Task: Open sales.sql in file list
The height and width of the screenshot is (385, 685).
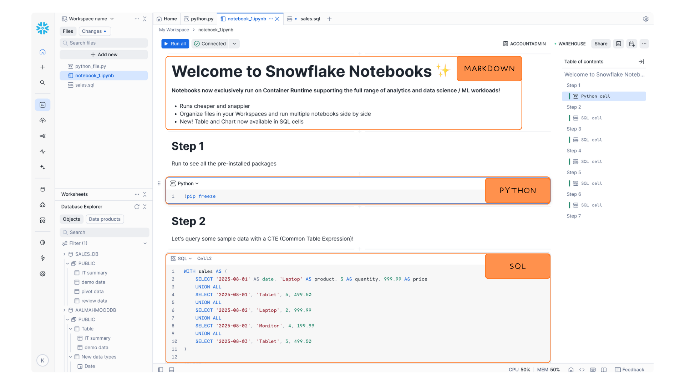Action: coord(104,85)
